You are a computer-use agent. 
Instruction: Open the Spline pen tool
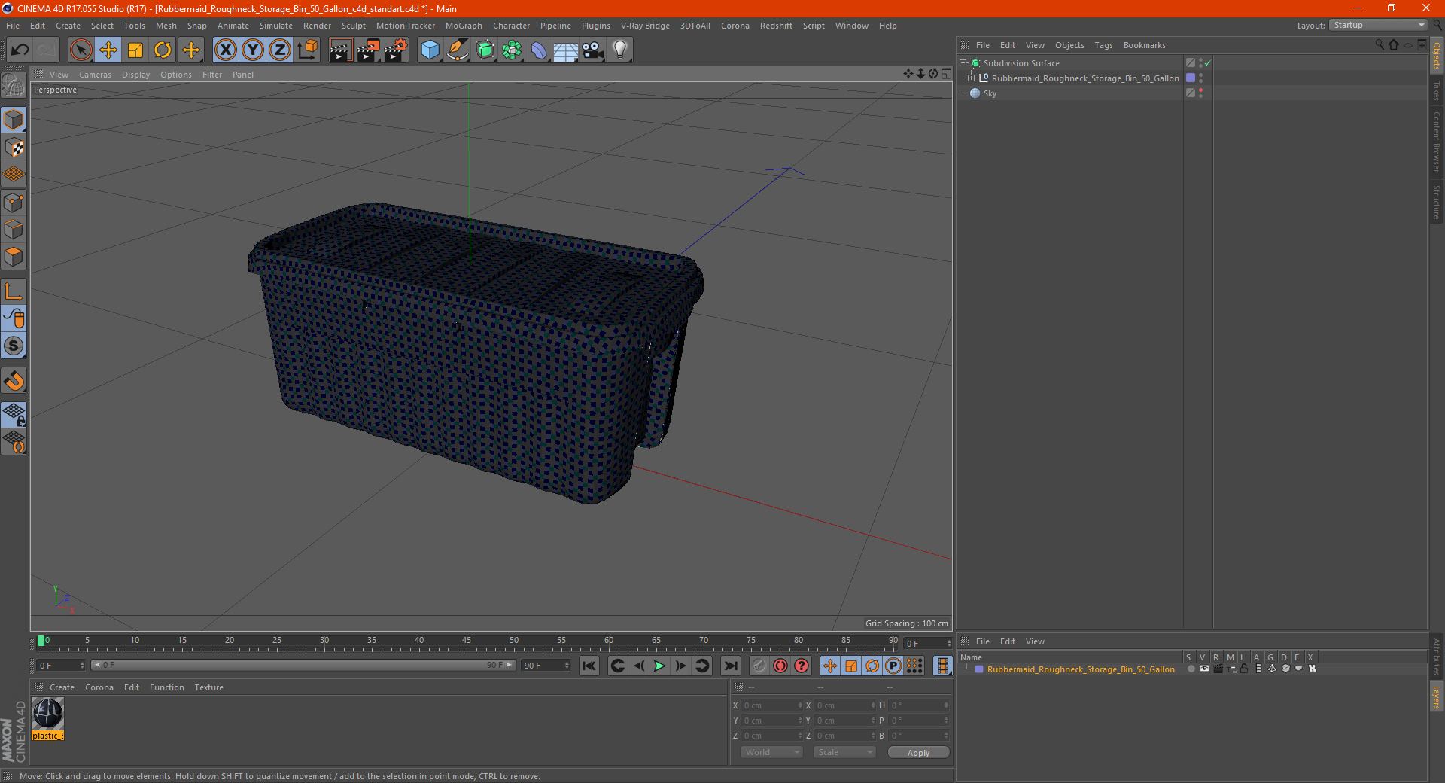click(458, 50)
